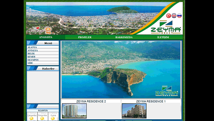Select ANTALYA from the Menü list
Screen dimensions: 214x121
pyautogui.click(x=43, y=50)
